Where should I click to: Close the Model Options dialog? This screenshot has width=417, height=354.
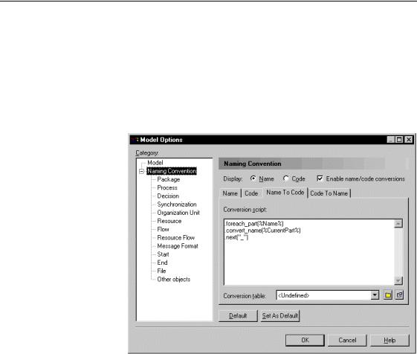point(409,140)
